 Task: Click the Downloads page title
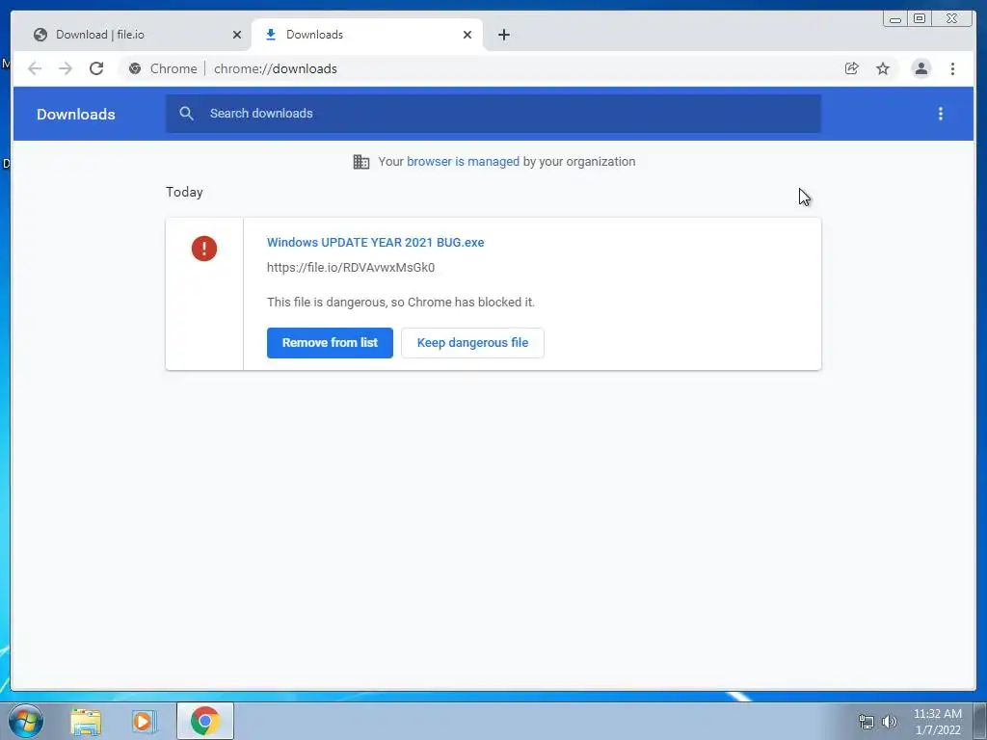(x=75, y=114)
